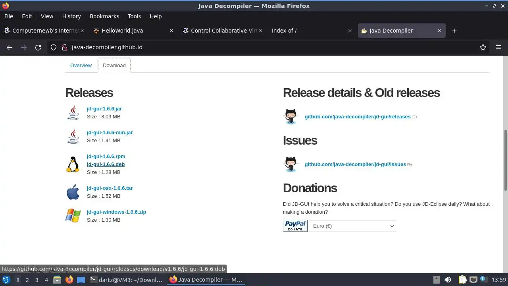Switch to the Overview page tab
508x286 pixels.
coord(81,65)
